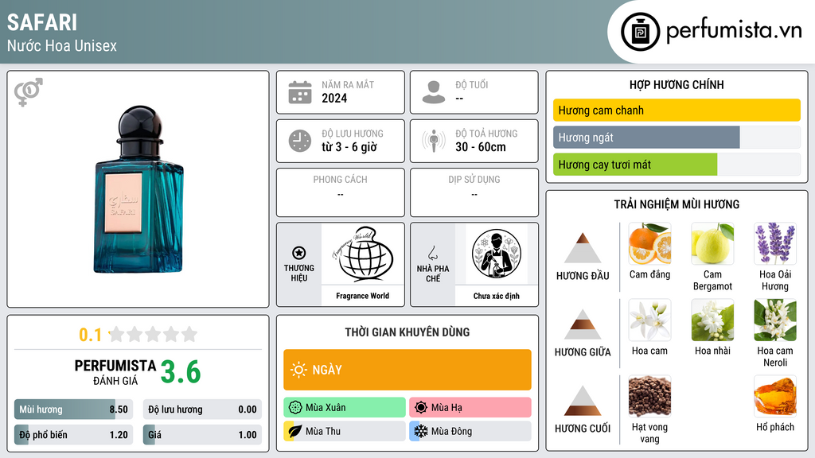This screenshot has width=815, height=458.
Task: Select the Hổ phách amber note image
Action: click(775, 396)
